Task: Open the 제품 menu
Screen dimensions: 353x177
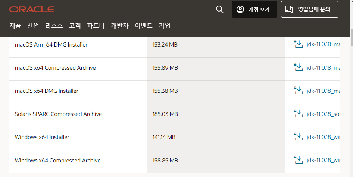Action: 15,26
